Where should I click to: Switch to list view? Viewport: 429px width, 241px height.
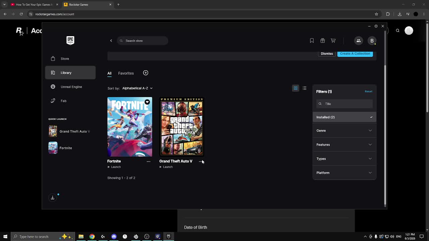304,88
